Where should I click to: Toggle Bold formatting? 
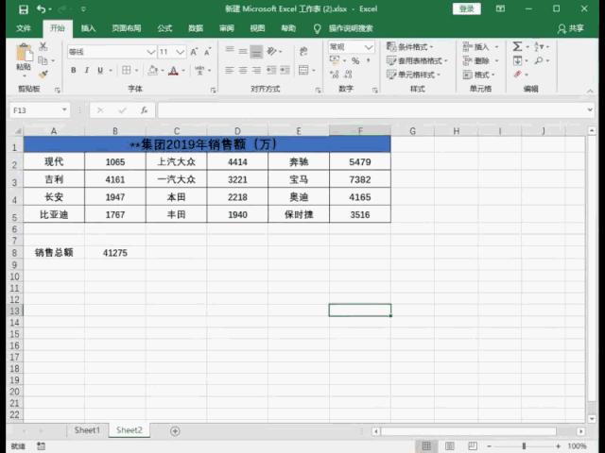pyautogui.click(x=74, y=70)
